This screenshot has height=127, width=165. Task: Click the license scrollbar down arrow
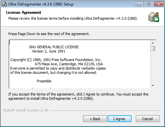(x=153, y=85)
